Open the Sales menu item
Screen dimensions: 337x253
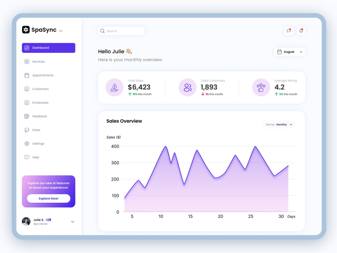[x=36, y=130]
